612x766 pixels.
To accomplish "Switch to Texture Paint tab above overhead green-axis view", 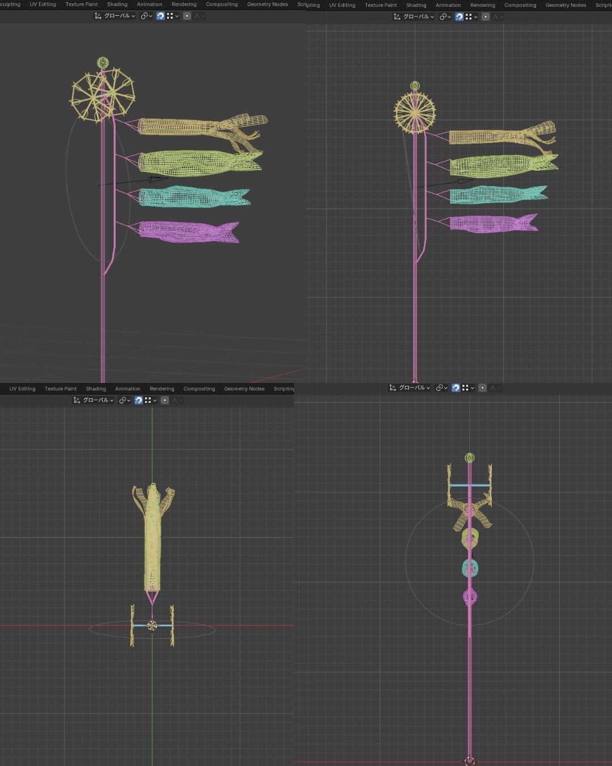I will (x=61, y=389).
